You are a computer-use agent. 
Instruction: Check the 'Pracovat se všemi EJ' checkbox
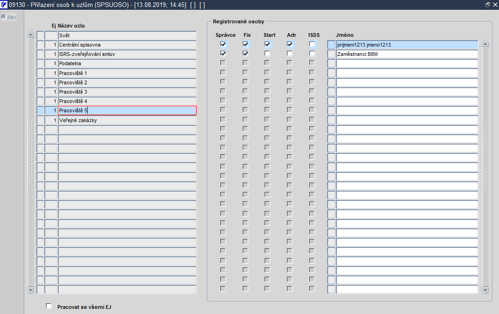tap(49, 306)
